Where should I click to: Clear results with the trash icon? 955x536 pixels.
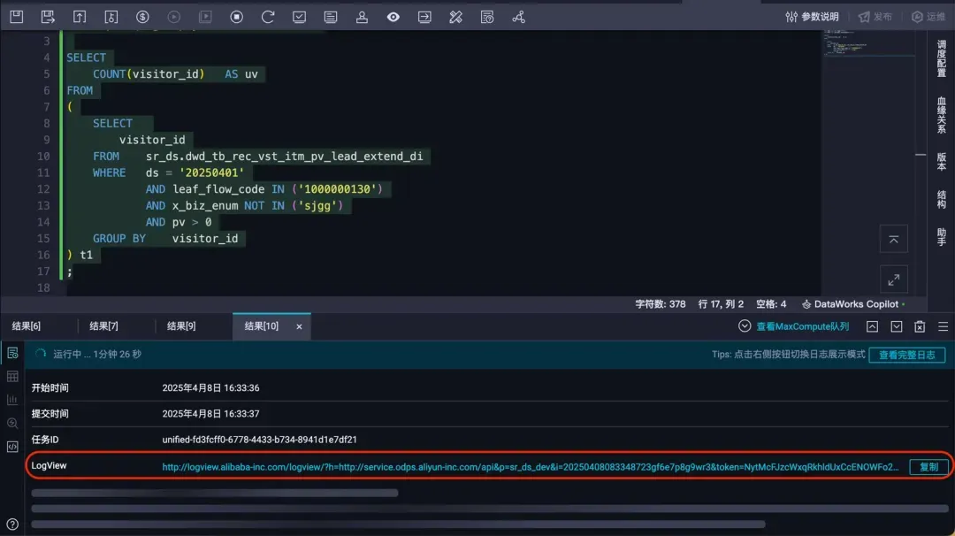pos(920,326)
